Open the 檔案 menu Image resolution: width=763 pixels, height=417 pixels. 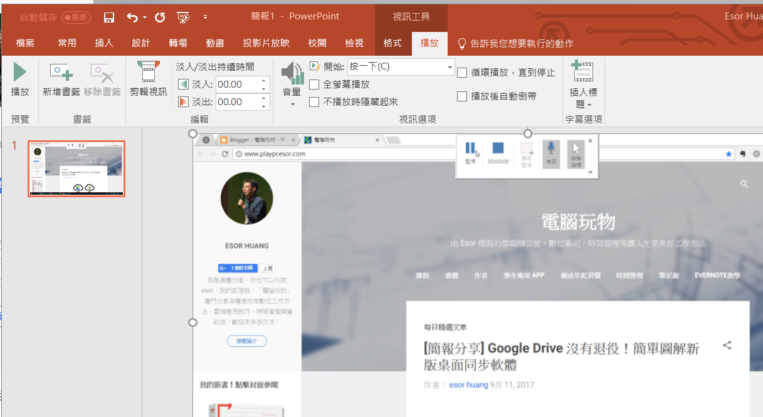tap(26, 43)
